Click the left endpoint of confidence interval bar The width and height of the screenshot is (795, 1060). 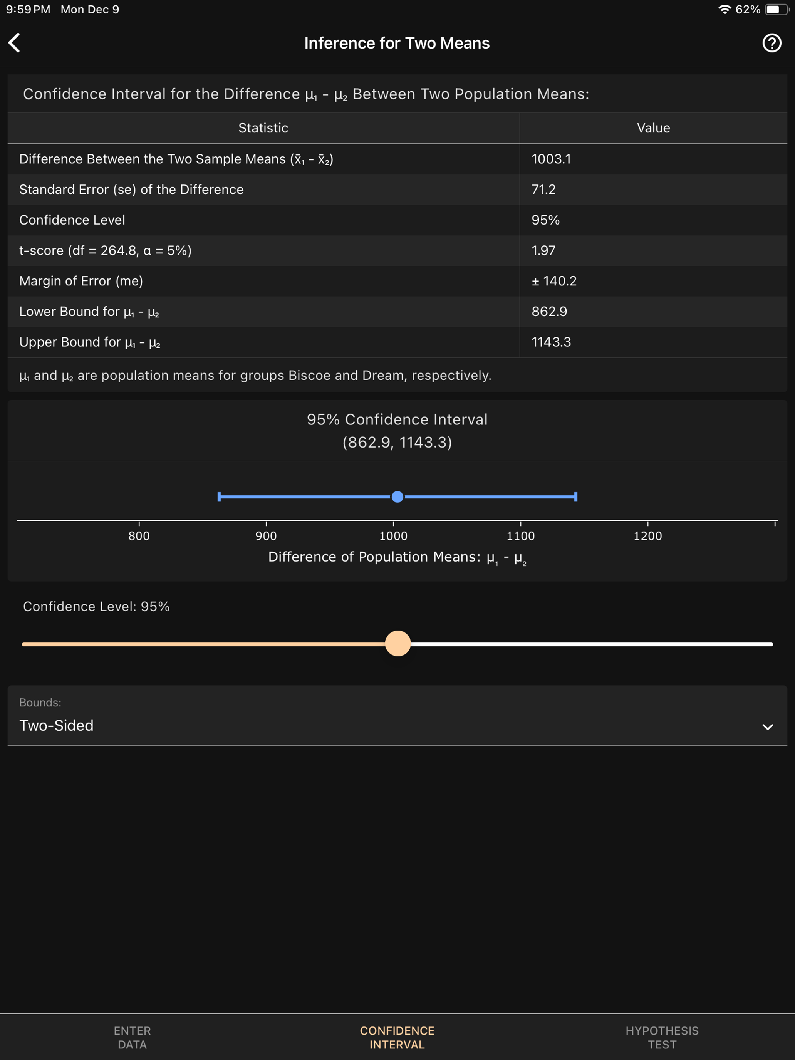(x=219, y=497)
